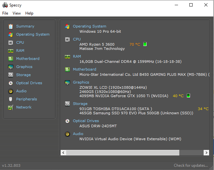Click the horizontal scrollbar left arrow
This screenshot has height=170, width=214.
click(63, 153)
